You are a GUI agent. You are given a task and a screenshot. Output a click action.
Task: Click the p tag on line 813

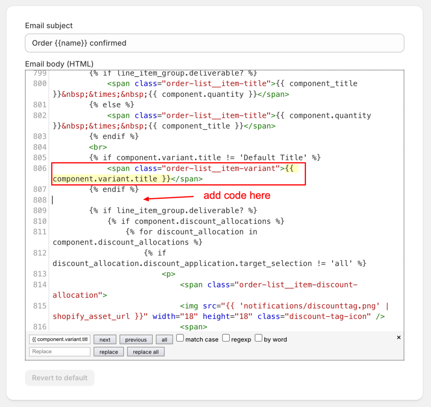[x=168, y=274]
